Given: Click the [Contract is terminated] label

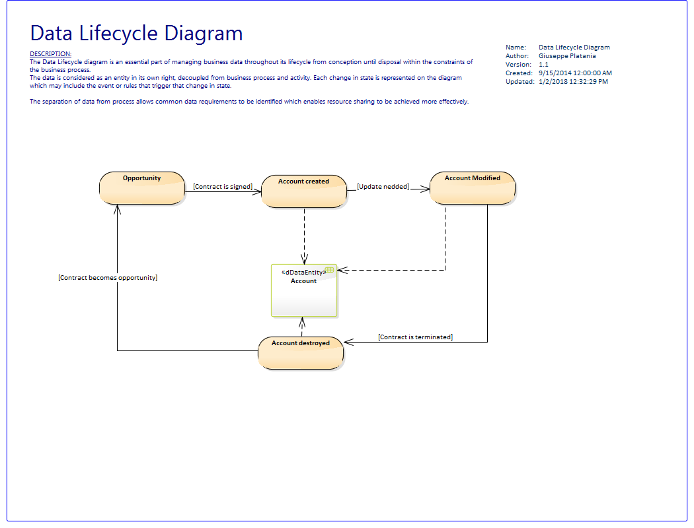Looking at the screenshot, I should 415,337.
